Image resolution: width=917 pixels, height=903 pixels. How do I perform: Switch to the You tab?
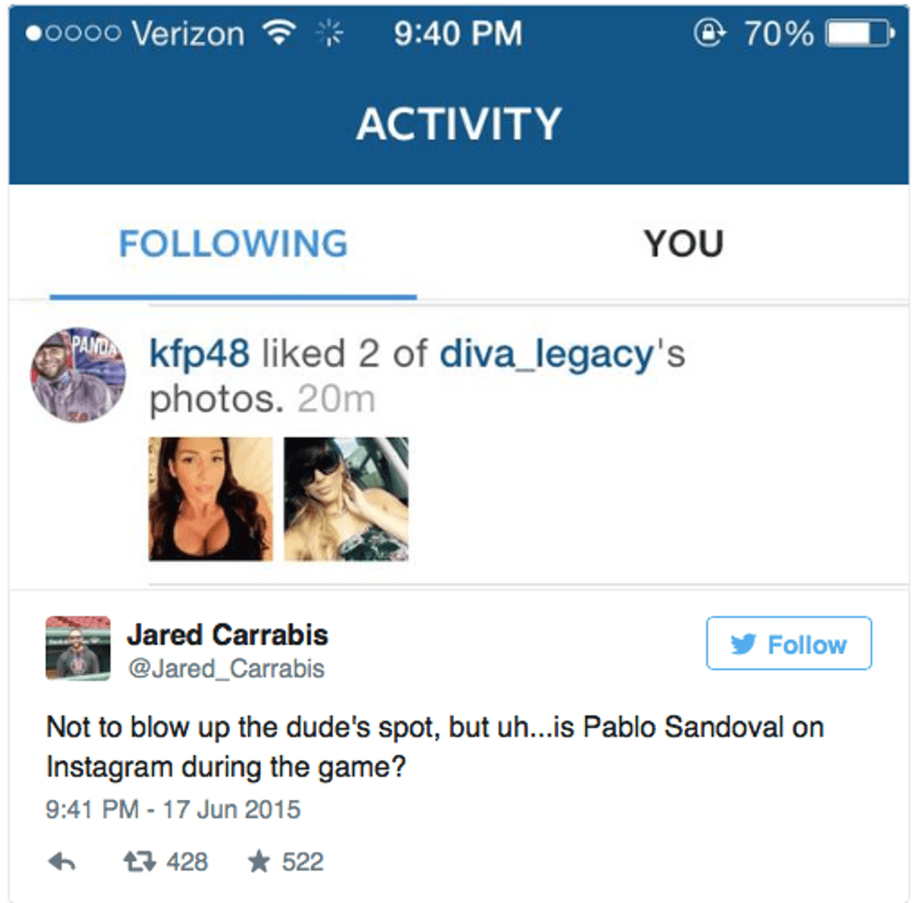point(683,244)
